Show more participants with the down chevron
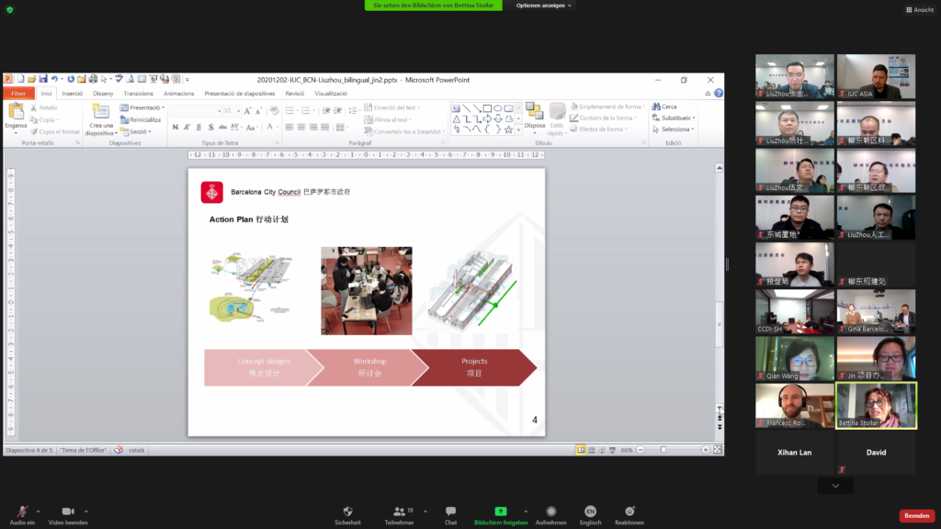Screen dimensions: 941x529 (x=835, y=486)
